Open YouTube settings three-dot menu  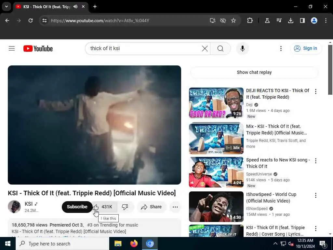click(281, 49)
